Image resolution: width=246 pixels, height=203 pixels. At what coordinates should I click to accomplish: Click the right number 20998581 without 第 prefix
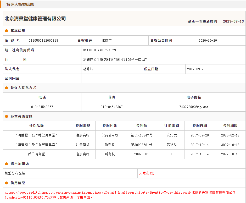(x=141, y=154)
